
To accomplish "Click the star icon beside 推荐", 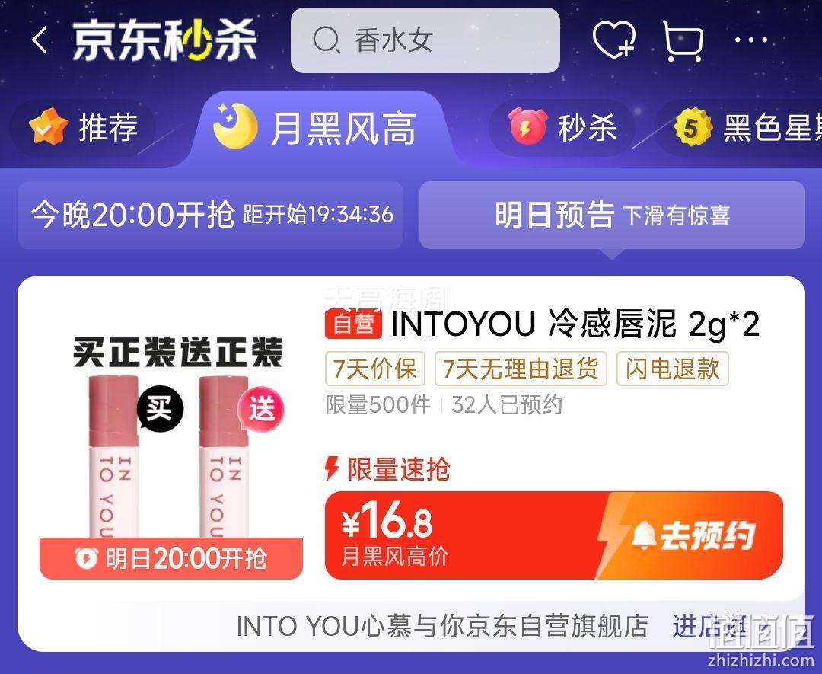I will [48, 126].
